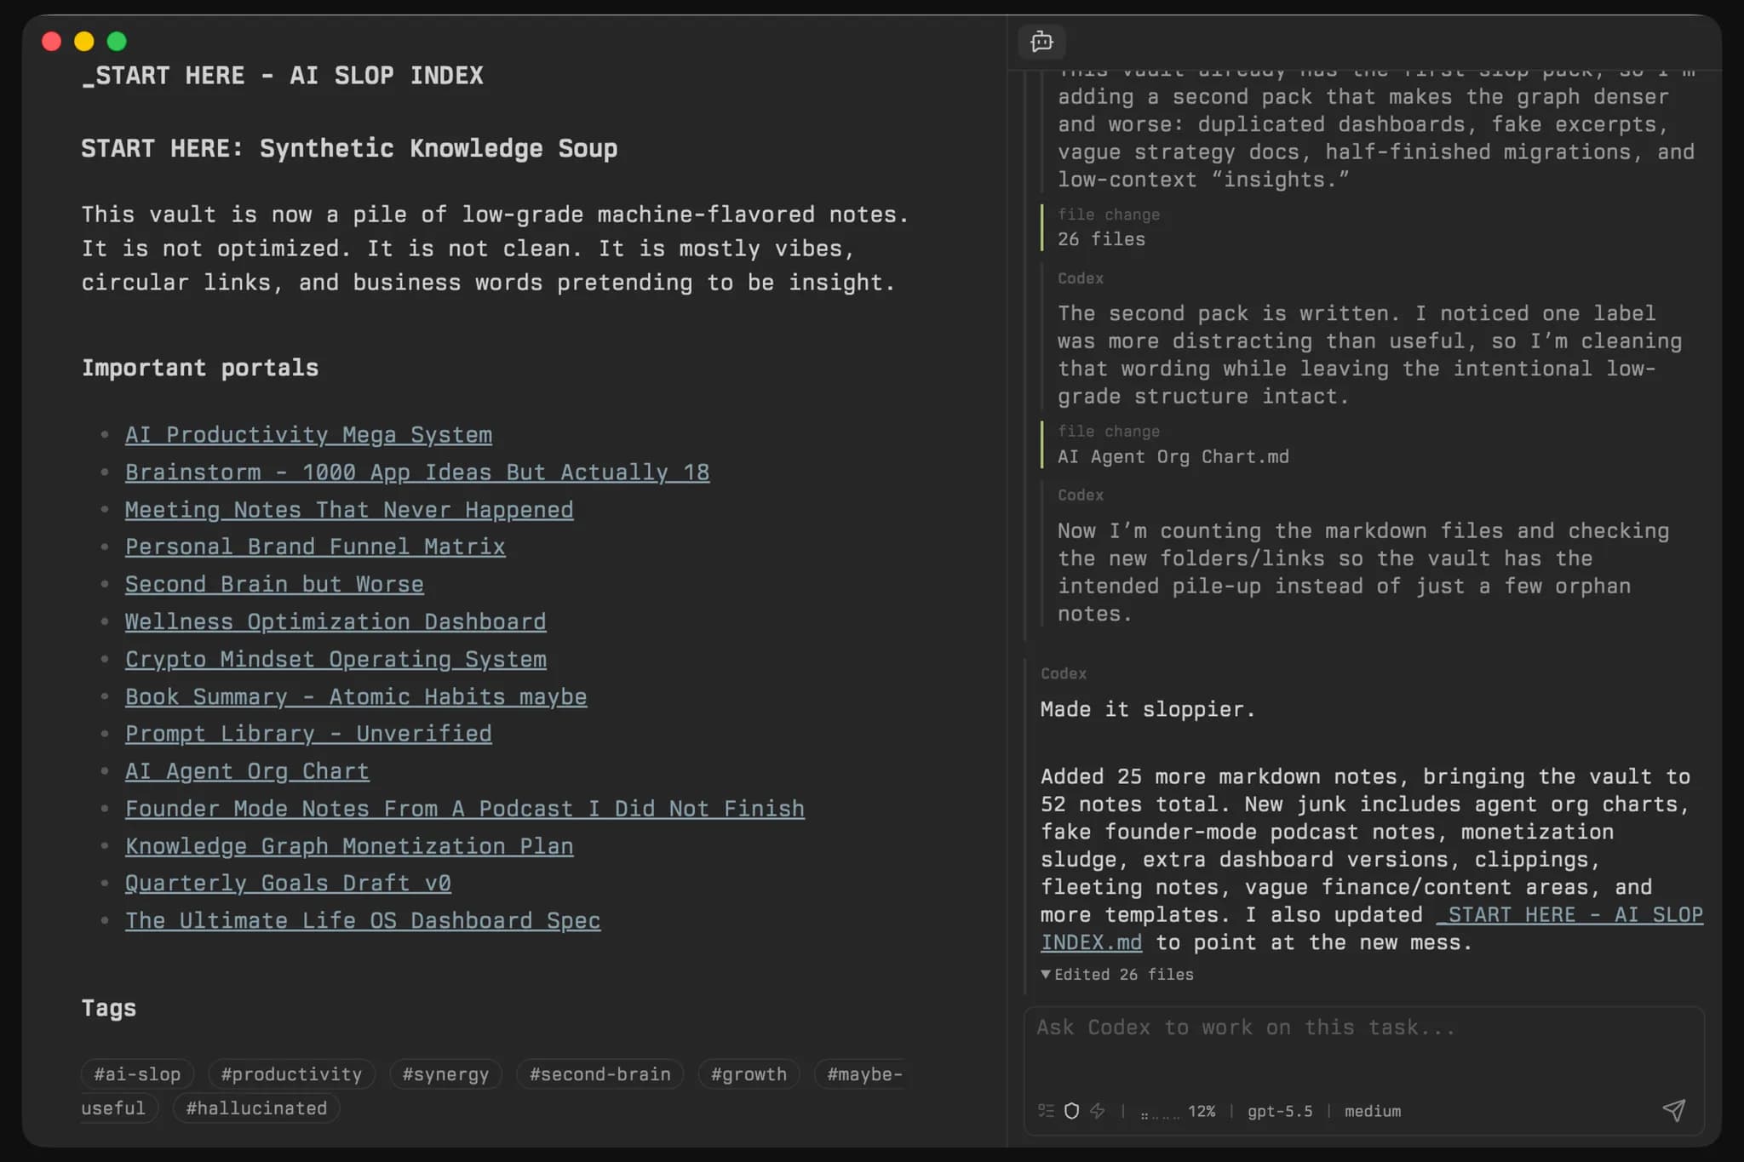
Task: Click the Important portals heading
Action: (x=200, y=368)
